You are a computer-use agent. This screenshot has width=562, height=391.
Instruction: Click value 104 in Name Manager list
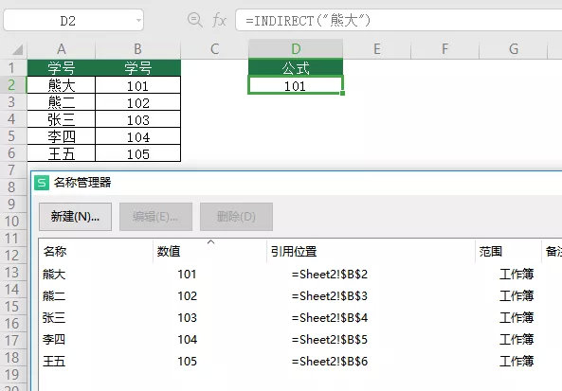click(187, 340)
